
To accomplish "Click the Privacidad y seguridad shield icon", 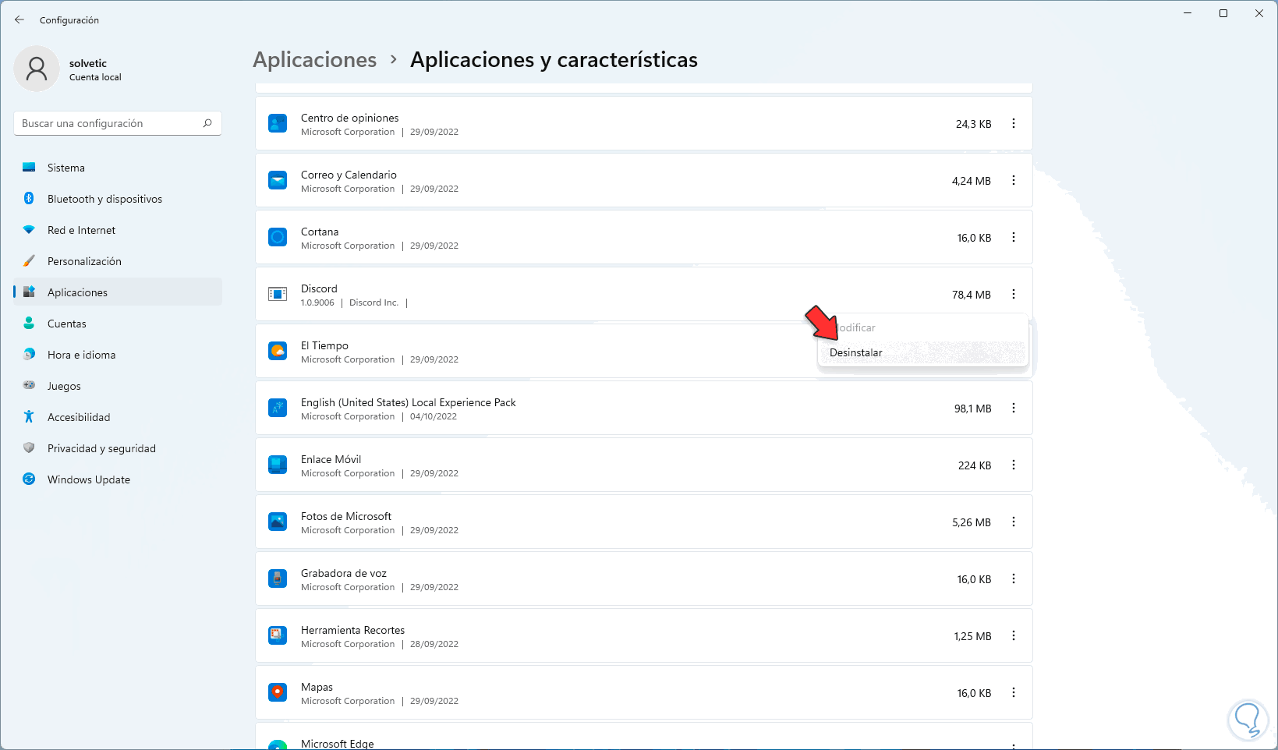I will click(x=29, y=448).
